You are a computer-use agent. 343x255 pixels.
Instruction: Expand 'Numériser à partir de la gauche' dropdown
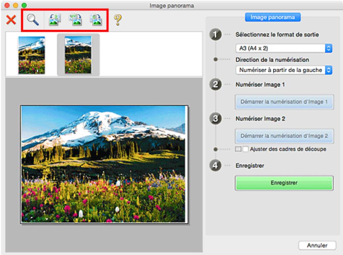(x=284, y=70)
